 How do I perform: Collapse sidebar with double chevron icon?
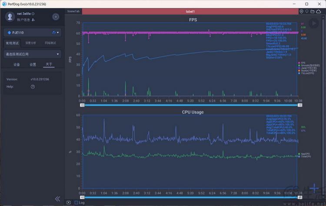pos(57,199)
